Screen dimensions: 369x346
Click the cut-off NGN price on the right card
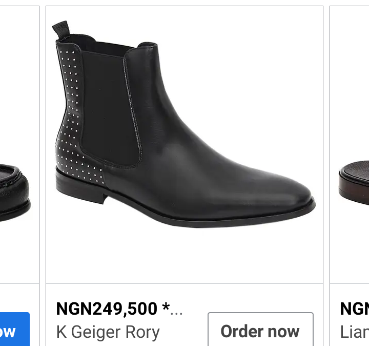[355, 309]
